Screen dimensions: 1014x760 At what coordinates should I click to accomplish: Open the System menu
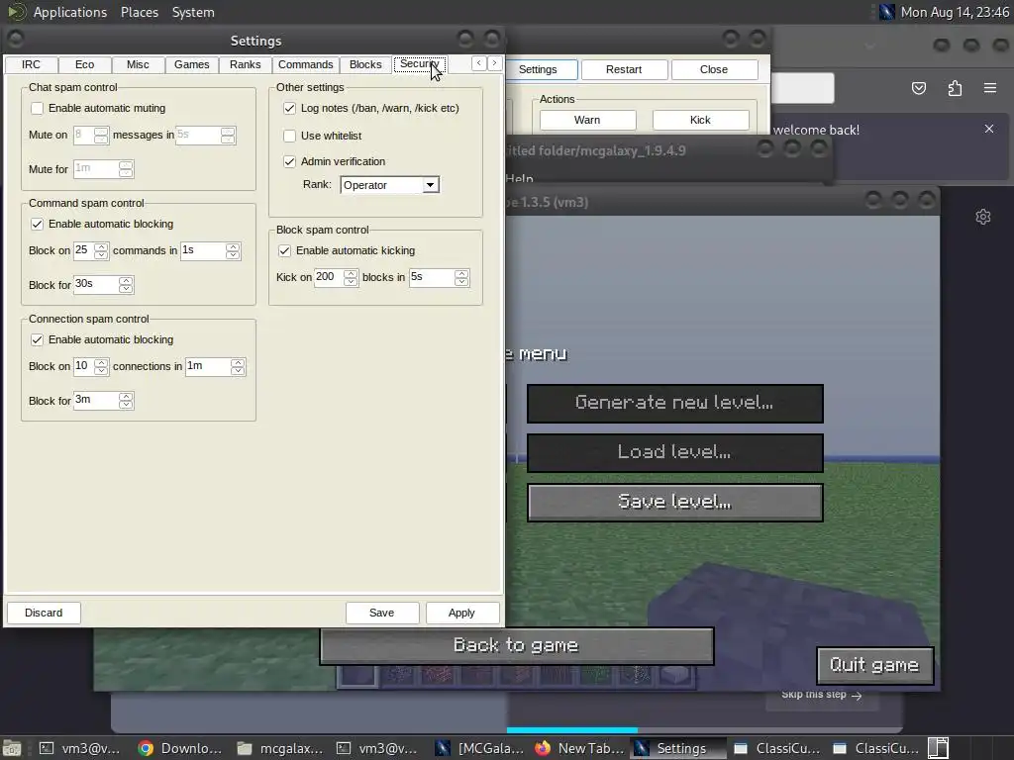[x=193, y=12]
